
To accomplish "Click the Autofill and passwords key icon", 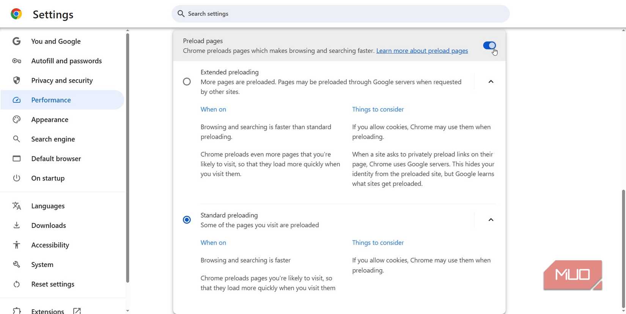I will click(17, 61).
